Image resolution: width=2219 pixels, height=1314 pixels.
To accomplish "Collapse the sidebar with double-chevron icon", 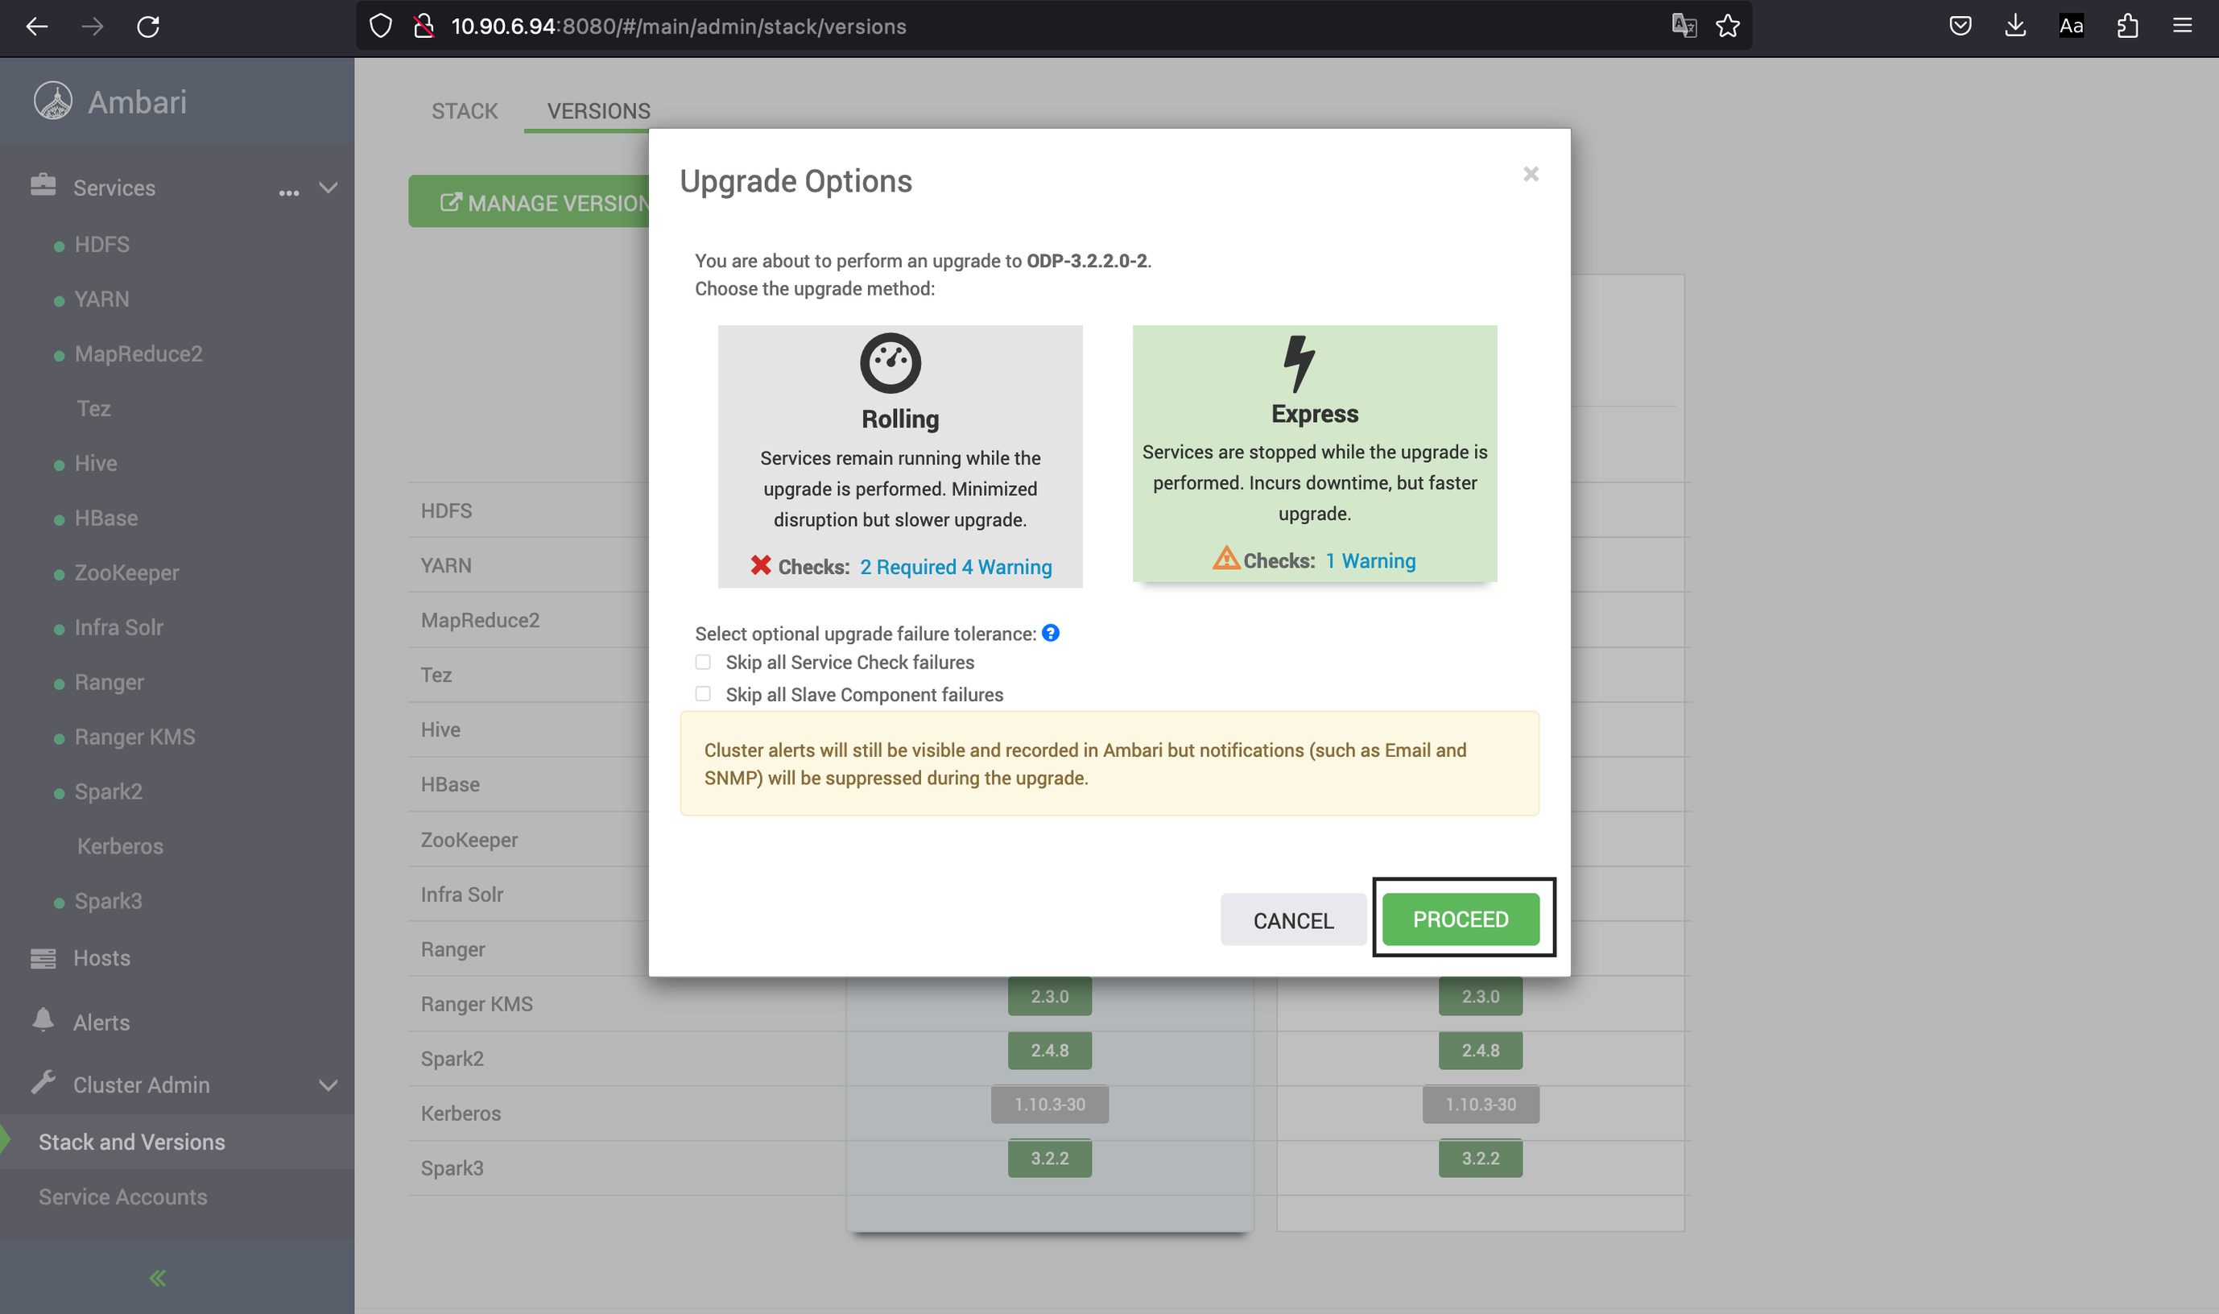I will [x=158, y=1277].
